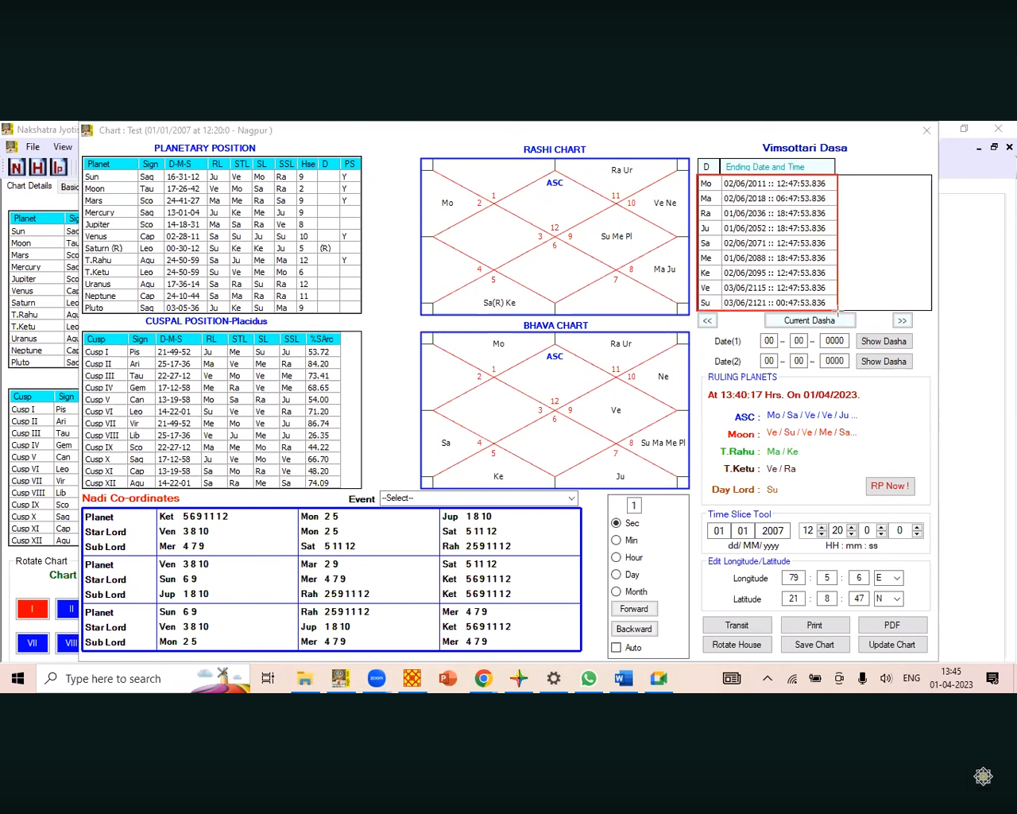Image resolution: width=1017 pixels, height=814 pixels.
Task: Click the red N toolbar icon
Action: coord(17,167)
